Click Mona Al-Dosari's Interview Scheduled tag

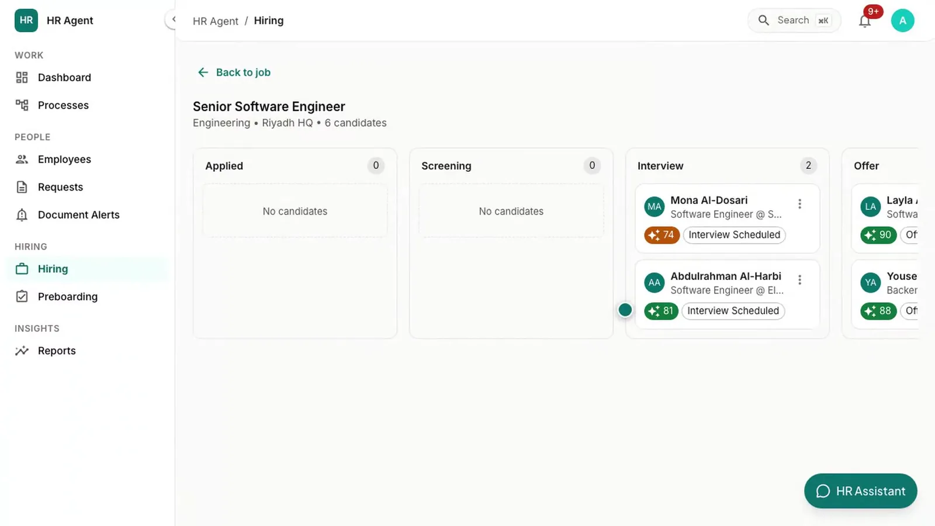pyautogui.click(x=735, y=235)
